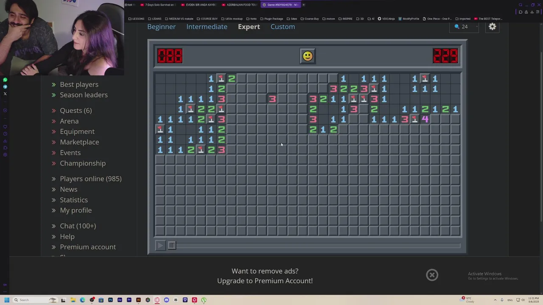Switch to AZERBAIJAN FOOD TOUR tab
Image resolution: width=543 pixels, height=305 pixels.
239,5
